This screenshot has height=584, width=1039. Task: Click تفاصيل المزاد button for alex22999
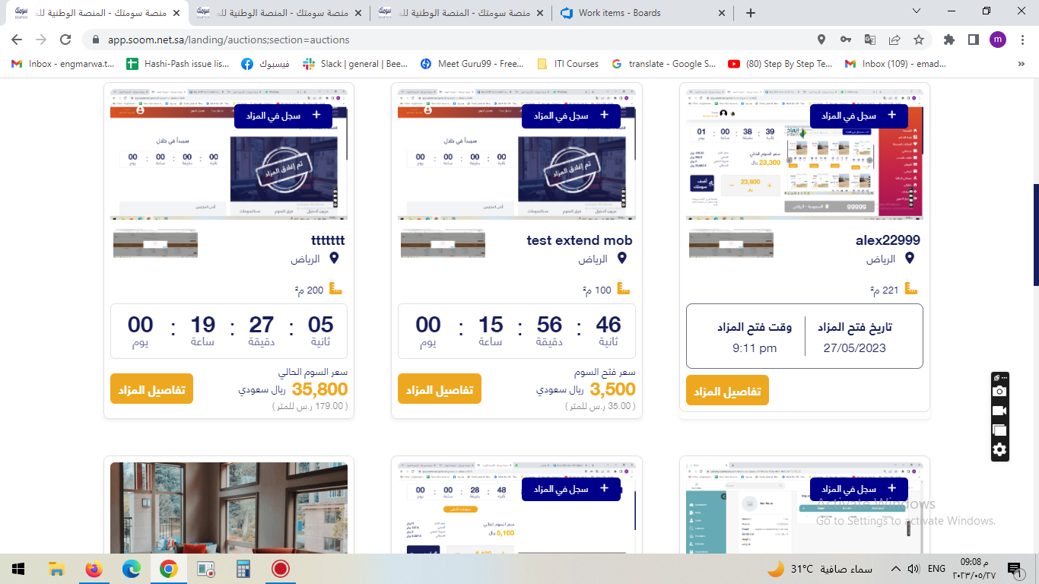[727, 391]
